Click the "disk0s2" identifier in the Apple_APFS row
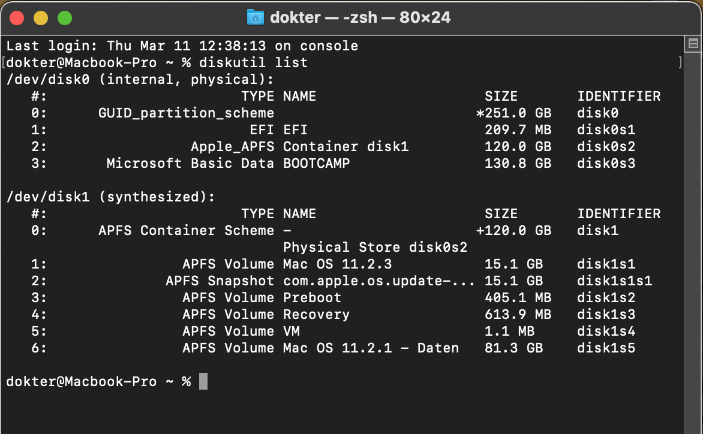The height and width of the screenshot is (434, 703). [606, 147]
